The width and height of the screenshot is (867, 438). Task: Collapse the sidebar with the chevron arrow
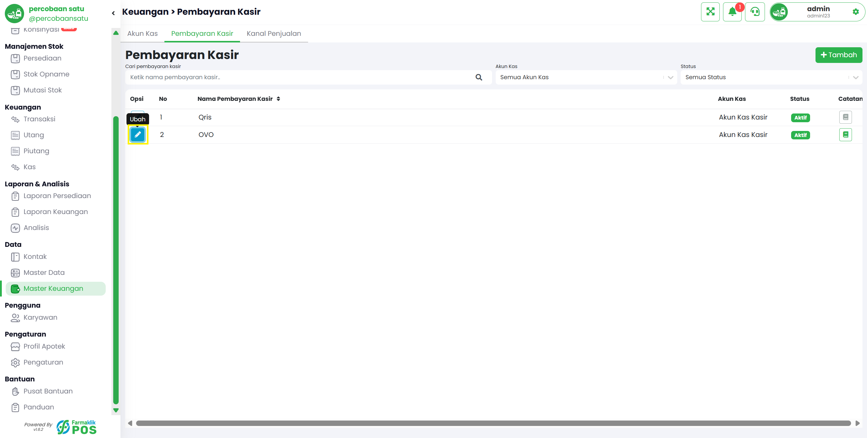point(114,13)
